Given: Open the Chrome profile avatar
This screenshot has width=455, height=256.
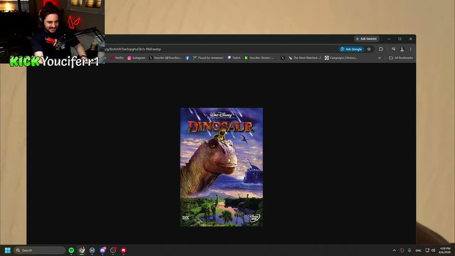Looking at the screenshot, I should click(x=402, y=49).
